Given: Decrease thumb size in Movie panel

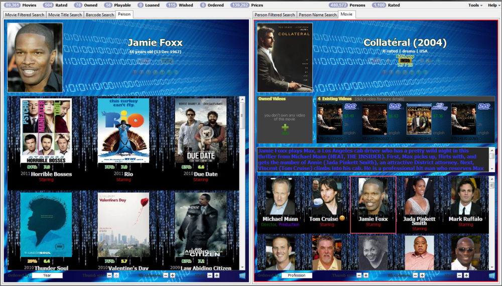Looking at the screenshot, I should (359, 275).
